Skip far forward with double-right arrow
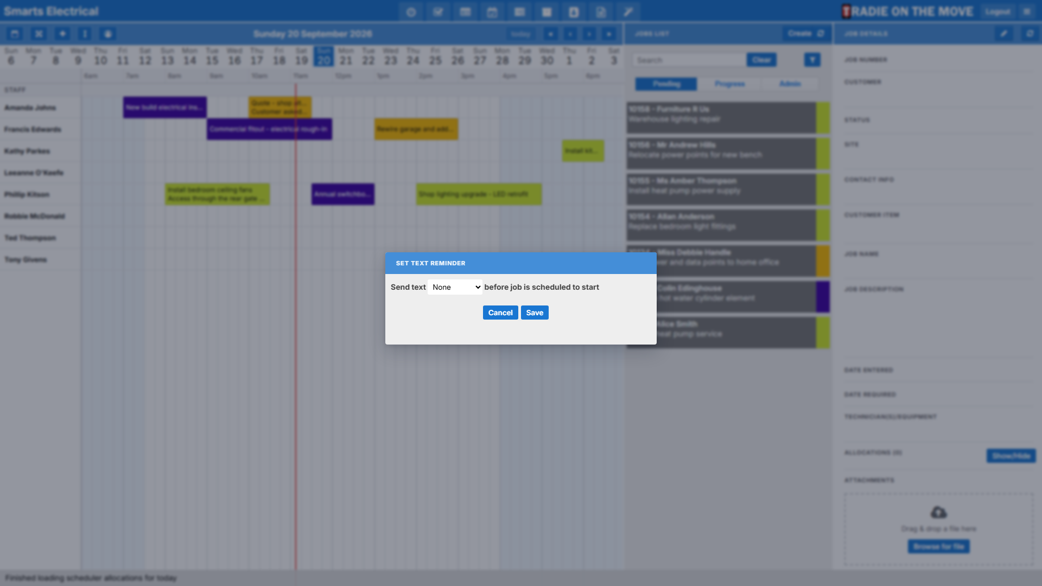The image size is (1042, 586). click(x=609, y=34)
